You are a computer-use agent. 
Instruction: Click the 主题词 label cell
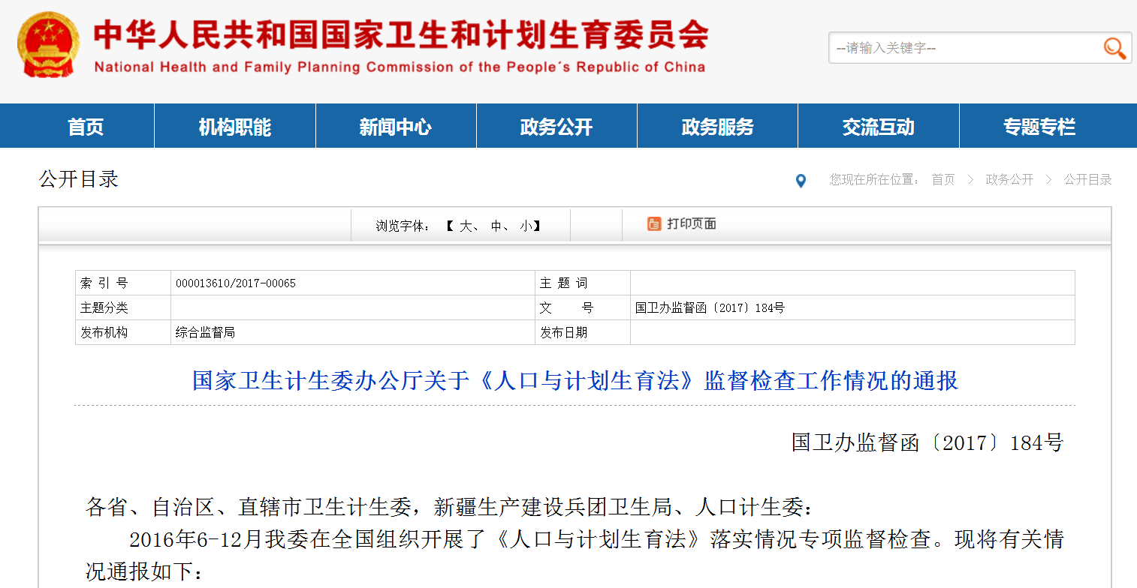coord(583,283)
